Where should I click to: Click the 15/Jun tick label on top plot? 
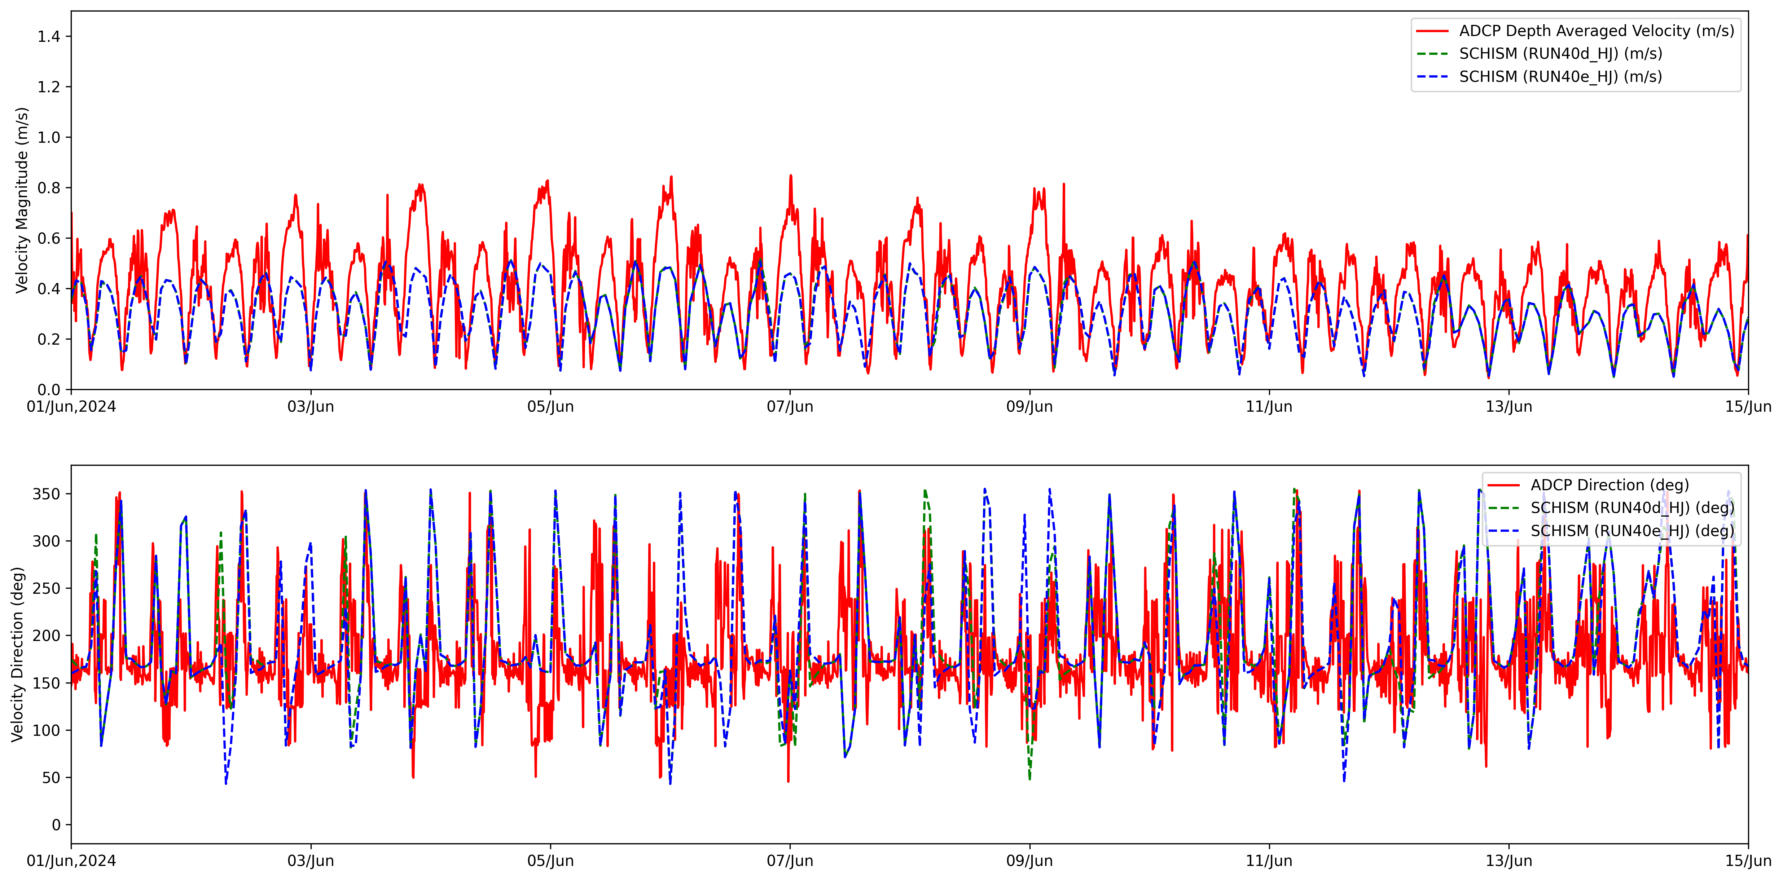[1748, 407]
